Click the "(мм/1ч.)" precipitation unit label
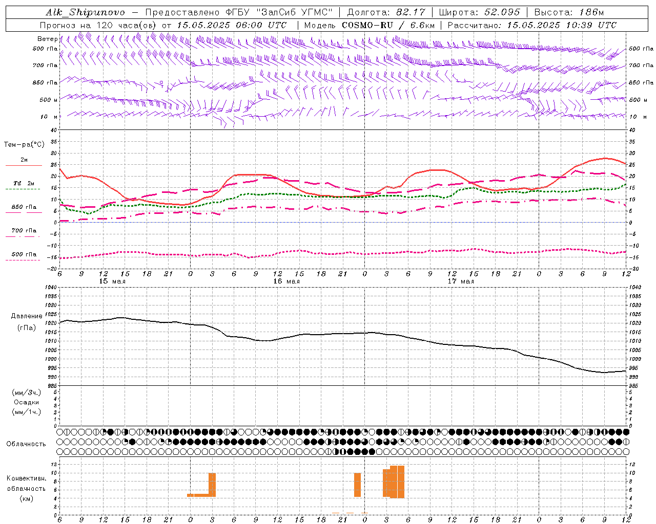This screenshot has width=656, height=524. coord(27,412)
